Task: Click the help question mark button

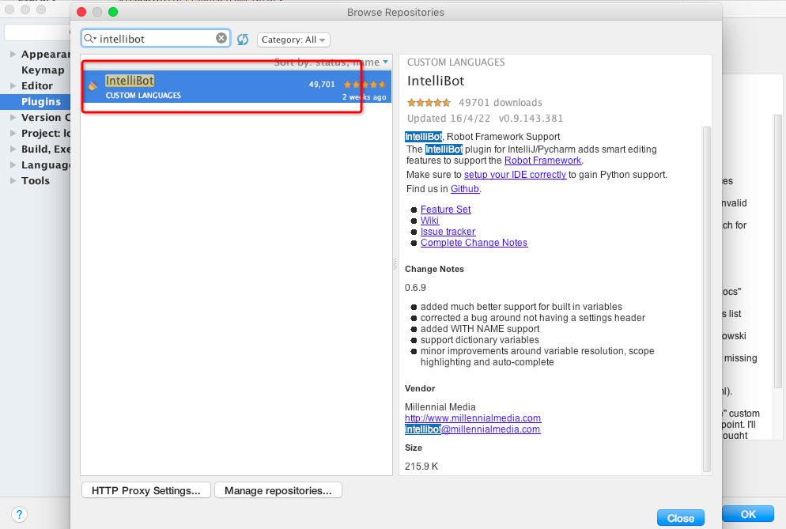Action: [x=20, y=514]
